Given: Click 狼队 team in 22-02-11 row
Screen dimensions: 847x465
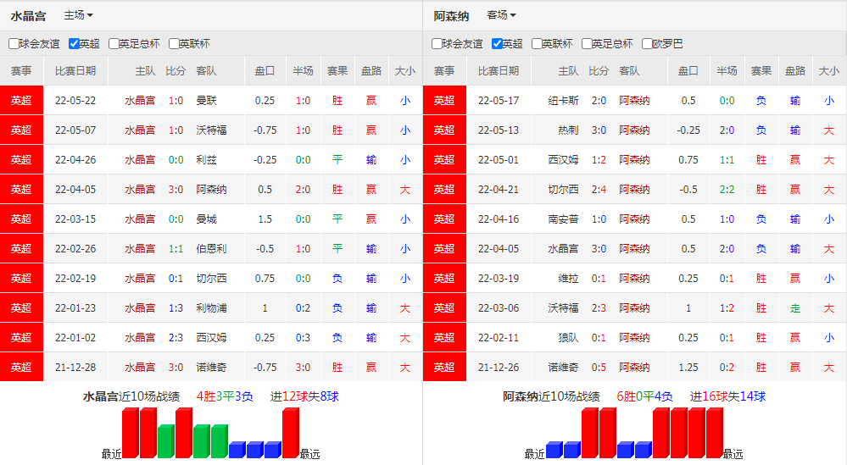Looking at the screenshot, I should (x=568, y=338).
